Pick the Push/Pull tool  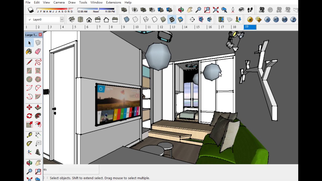coord(38,107)
